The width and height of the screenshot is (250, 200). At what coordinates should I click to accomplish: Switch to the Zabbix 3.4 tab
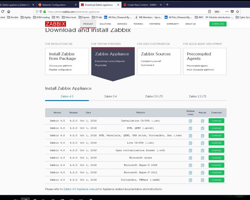(x=111, y=96)
